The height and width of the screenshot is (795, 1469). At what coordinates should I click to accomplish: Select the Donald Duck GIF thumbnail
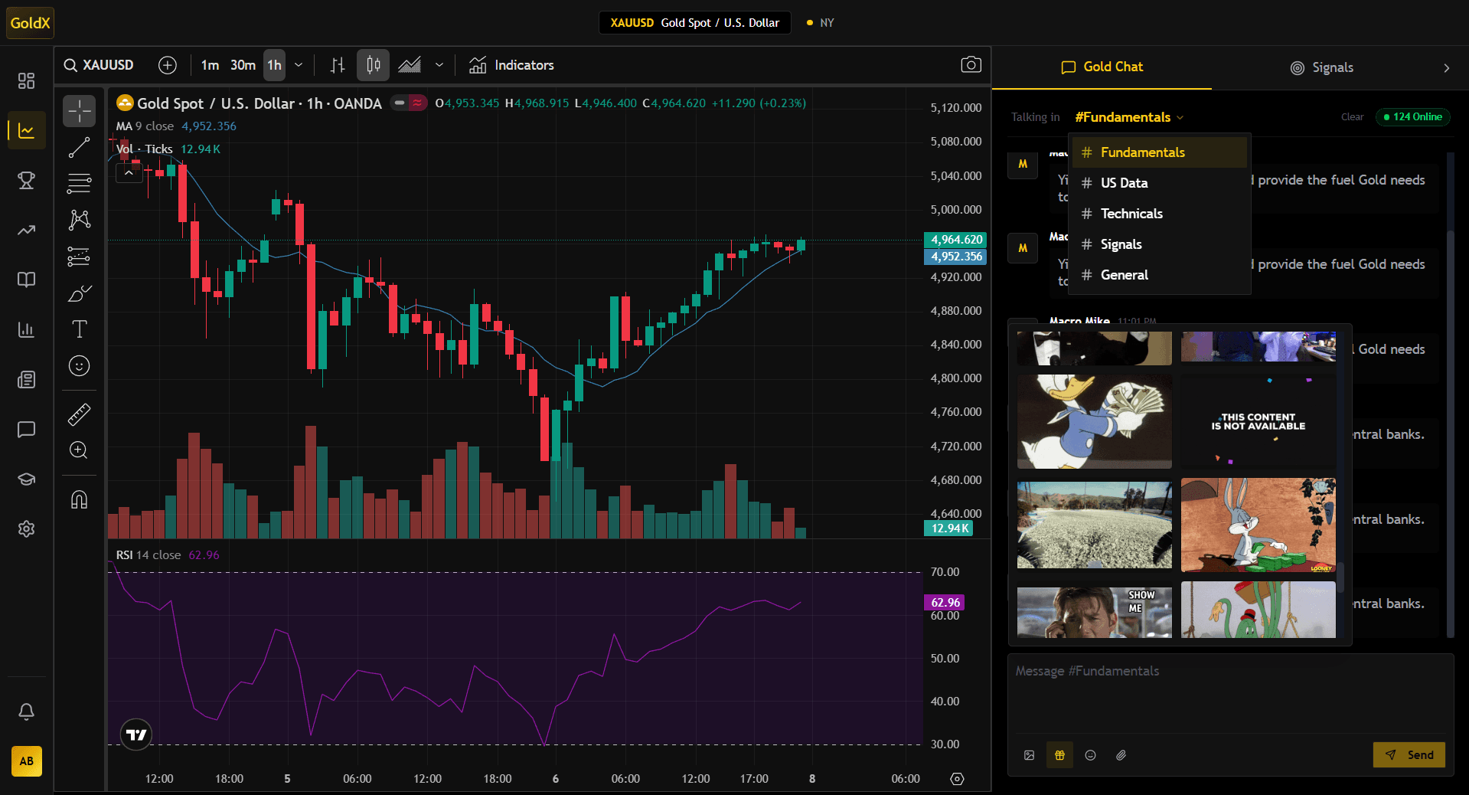pos(1093,421)
